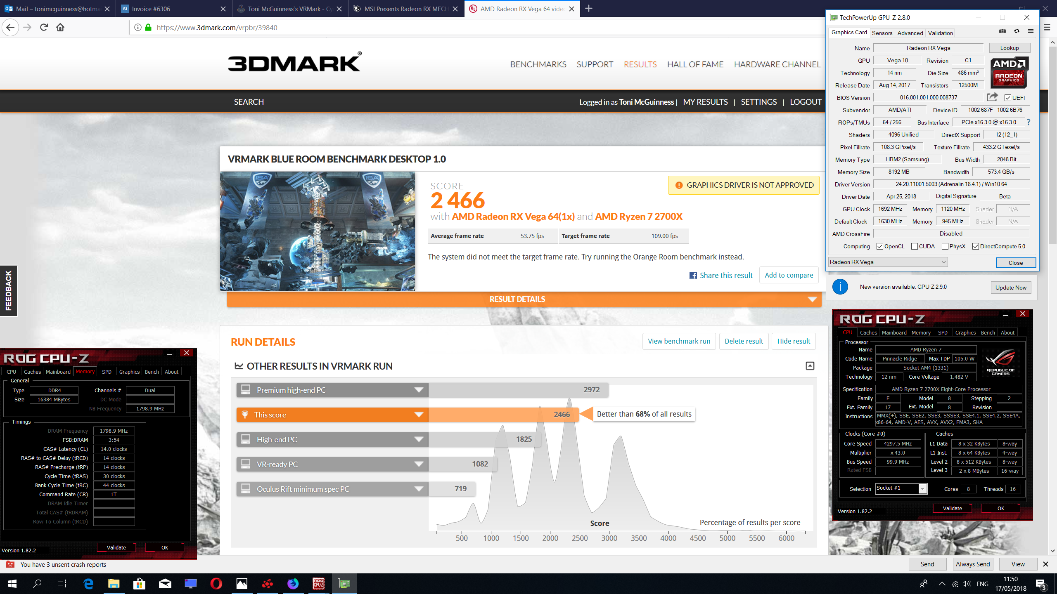Click the Facebook share icon
This screenshot has width=1057, height=594.
point(693,276)
